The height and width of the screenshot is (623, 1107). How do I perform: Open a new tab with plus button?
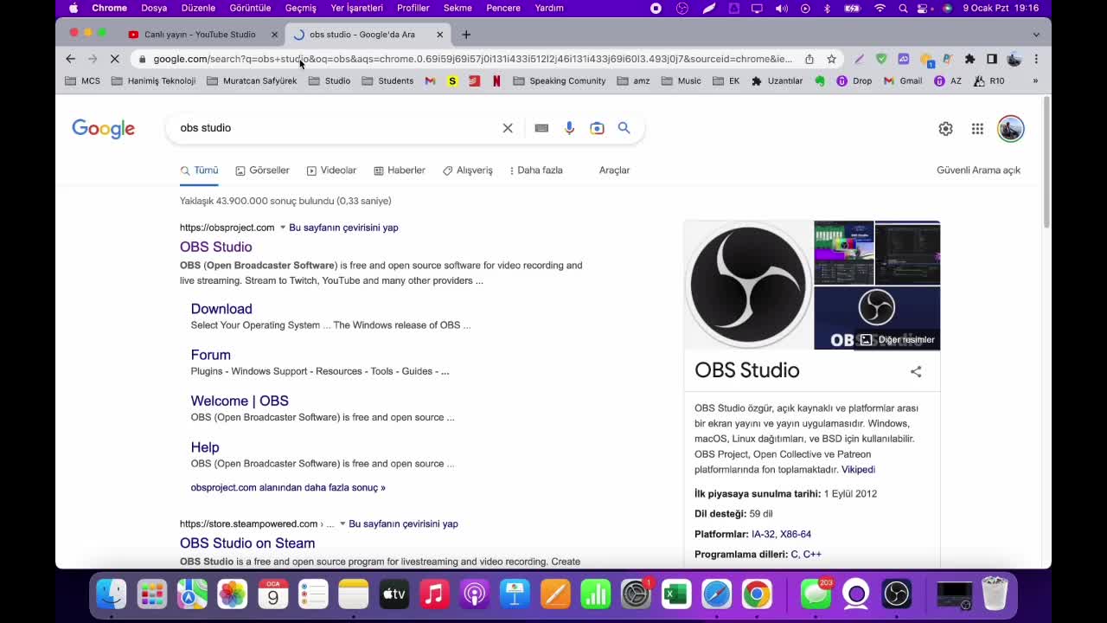(x=466, y=35)
